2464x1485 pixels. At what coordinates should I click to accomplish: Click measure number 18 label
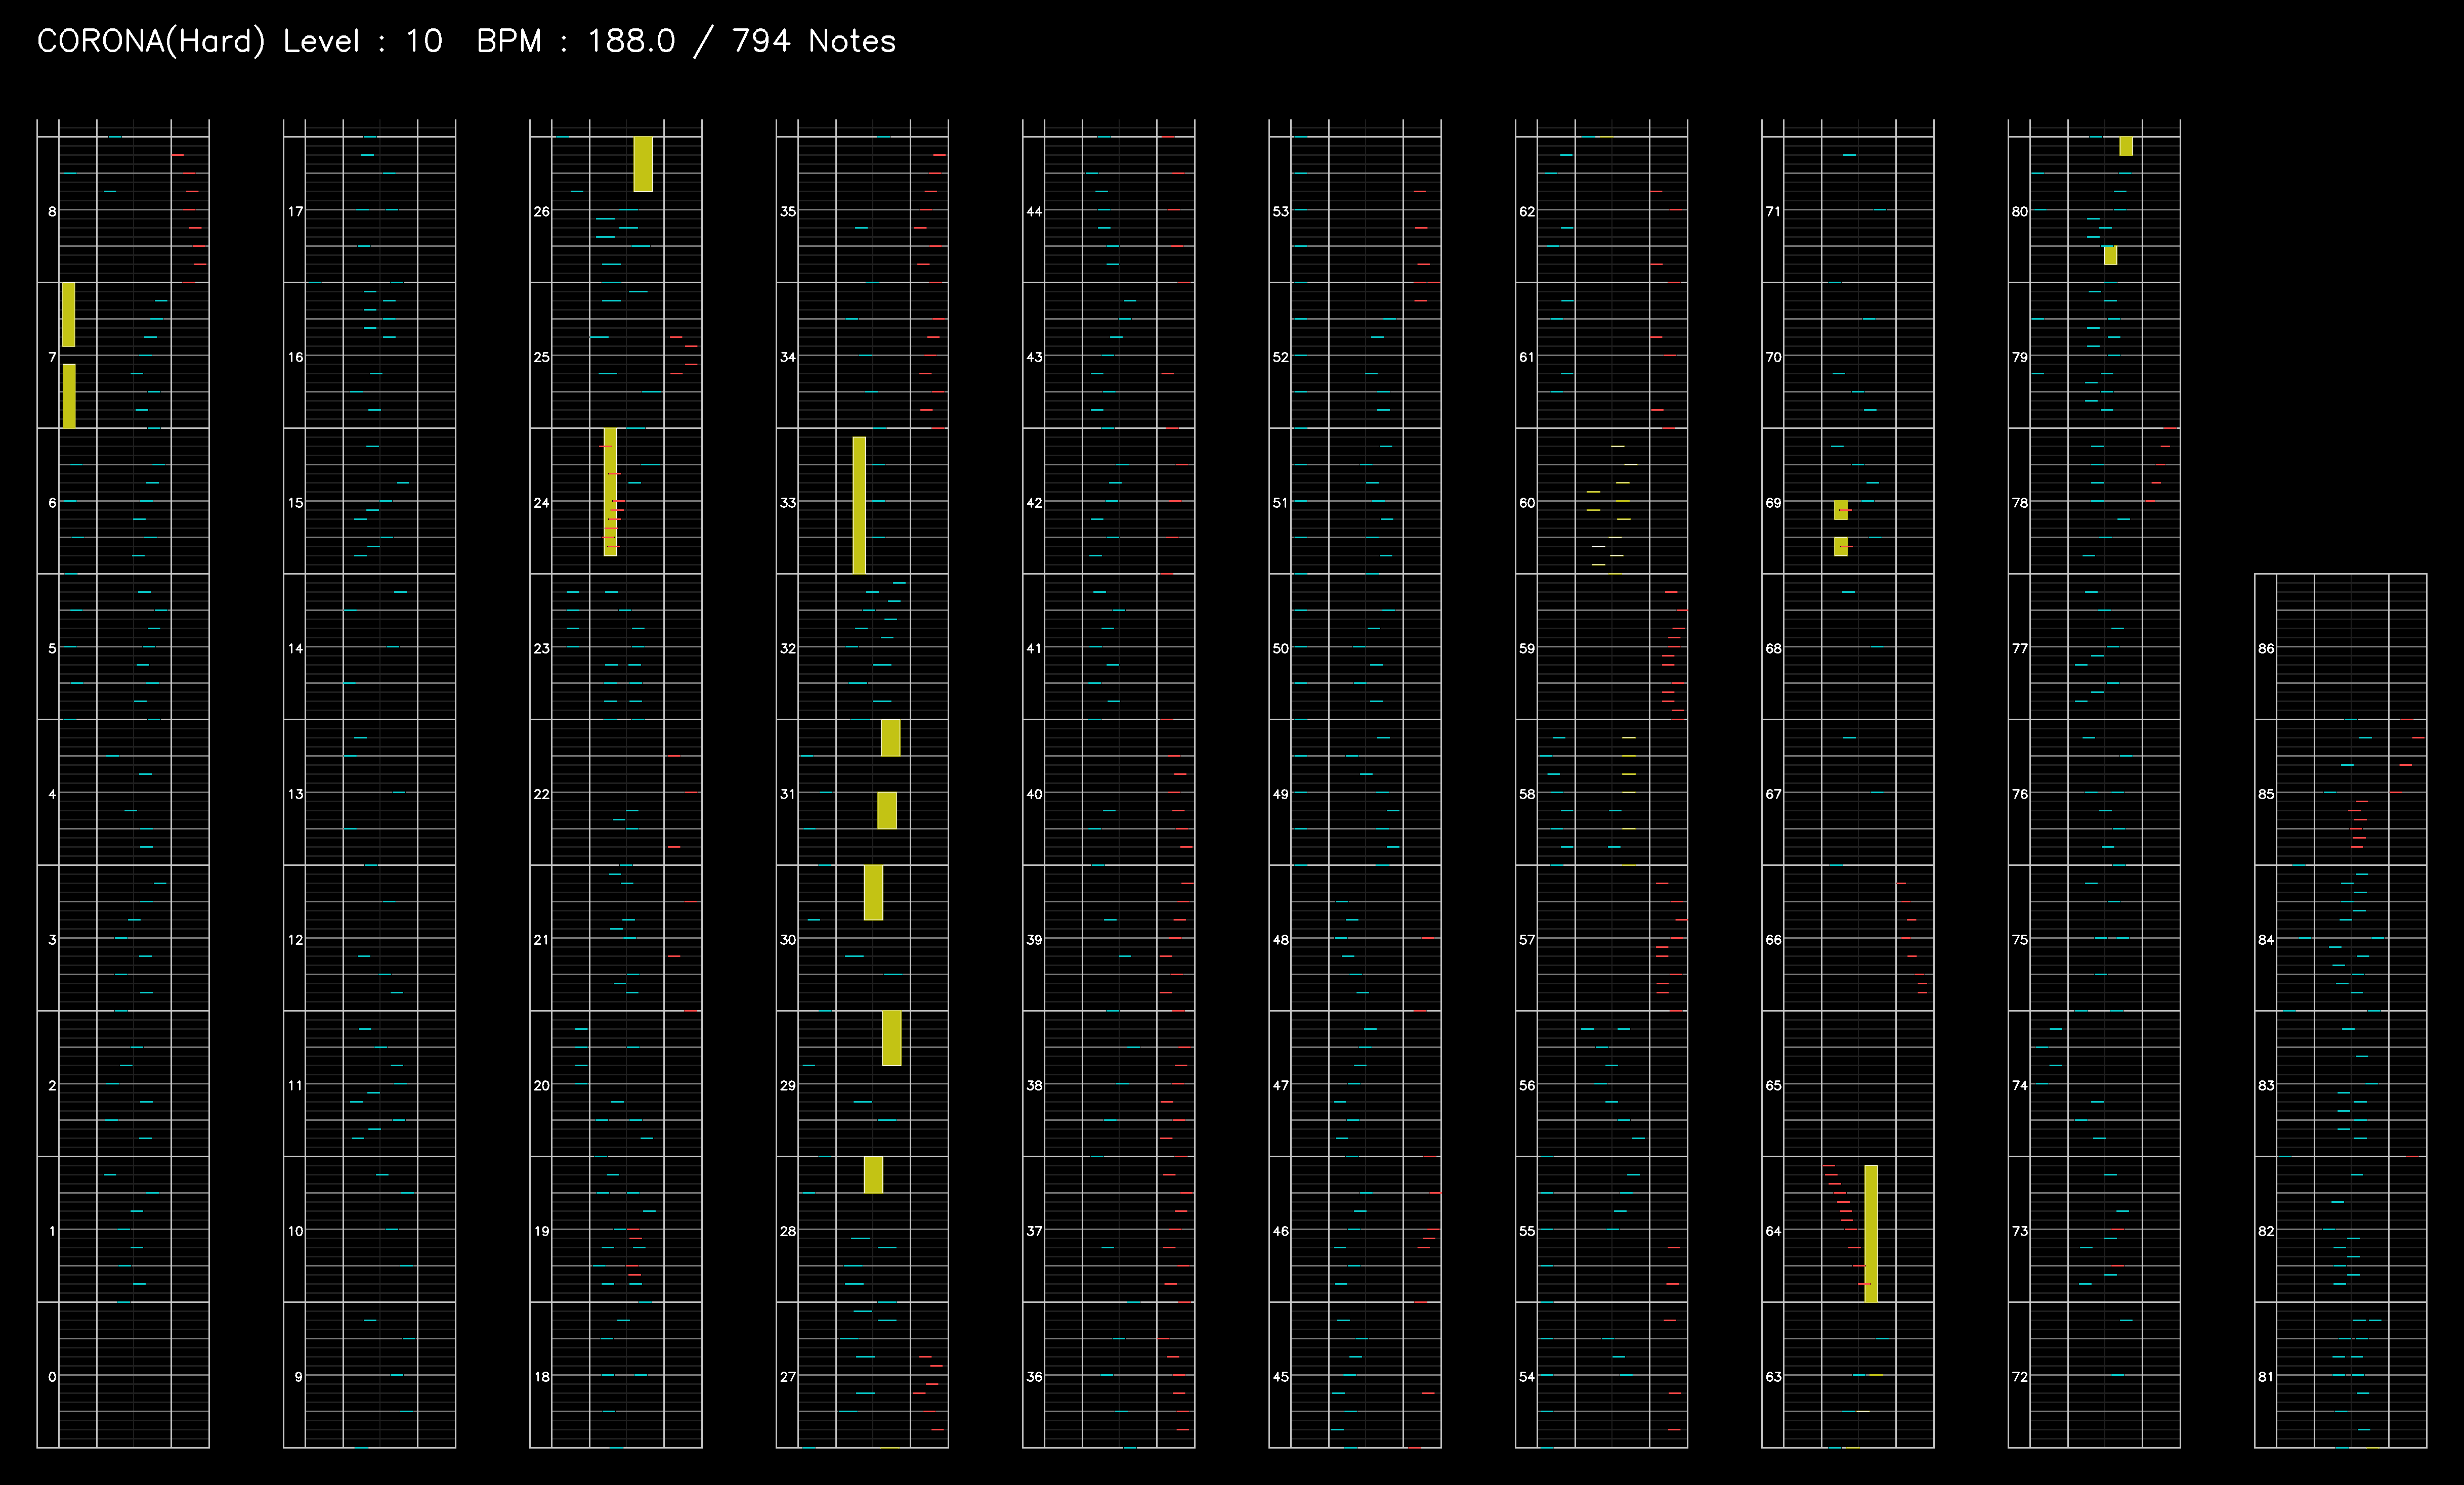pyautogui.click(x=541, y=1377)
